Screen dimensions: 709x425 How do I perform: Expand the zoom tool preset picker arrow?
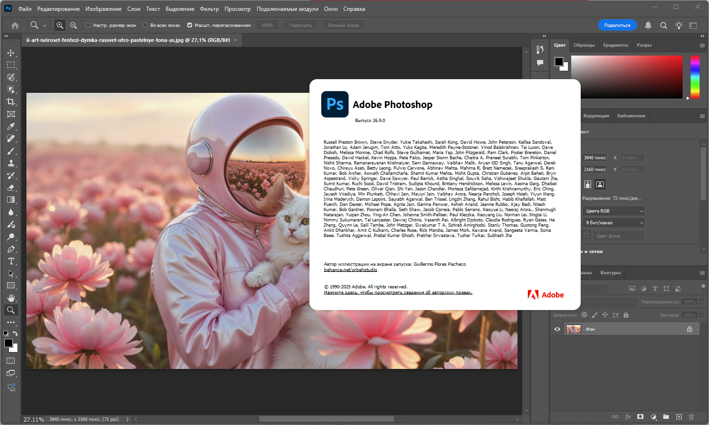(x=44, y=25)
